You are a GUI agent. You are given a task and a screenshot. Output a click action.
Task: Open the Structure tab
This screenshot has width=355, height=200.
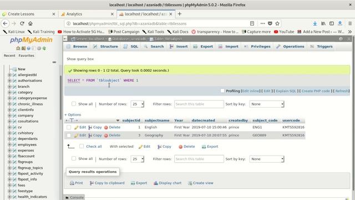(105, 47)
